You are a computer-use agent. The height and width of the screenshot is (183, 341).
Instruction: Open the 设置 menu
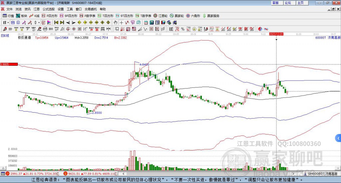(x=61, y=9)
